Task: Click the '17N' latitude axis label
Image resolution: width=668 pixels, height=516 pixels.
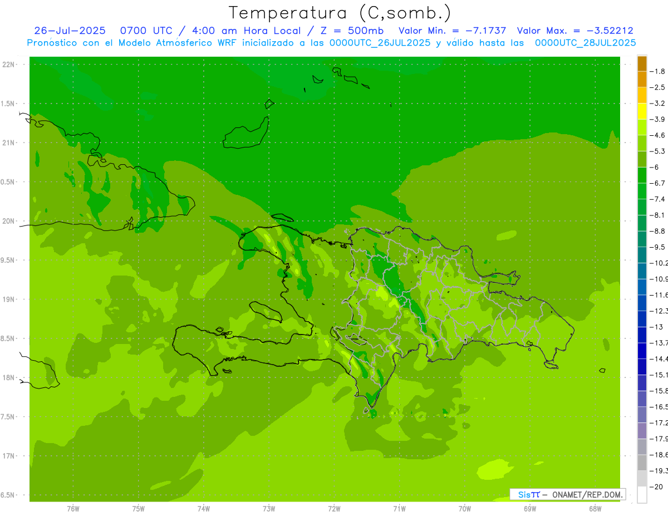Action: [8, 456]
